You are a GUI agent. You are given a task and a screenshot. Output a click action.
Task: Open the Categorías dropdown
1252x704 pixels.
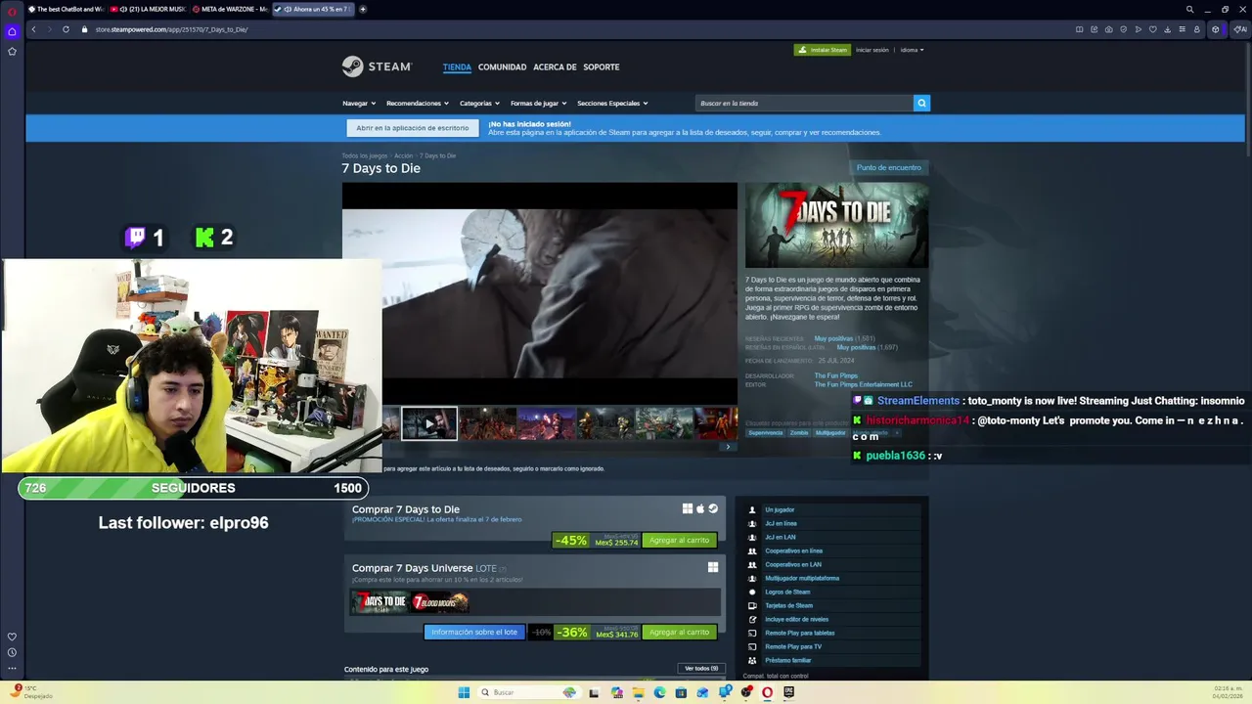coord(479,103)
